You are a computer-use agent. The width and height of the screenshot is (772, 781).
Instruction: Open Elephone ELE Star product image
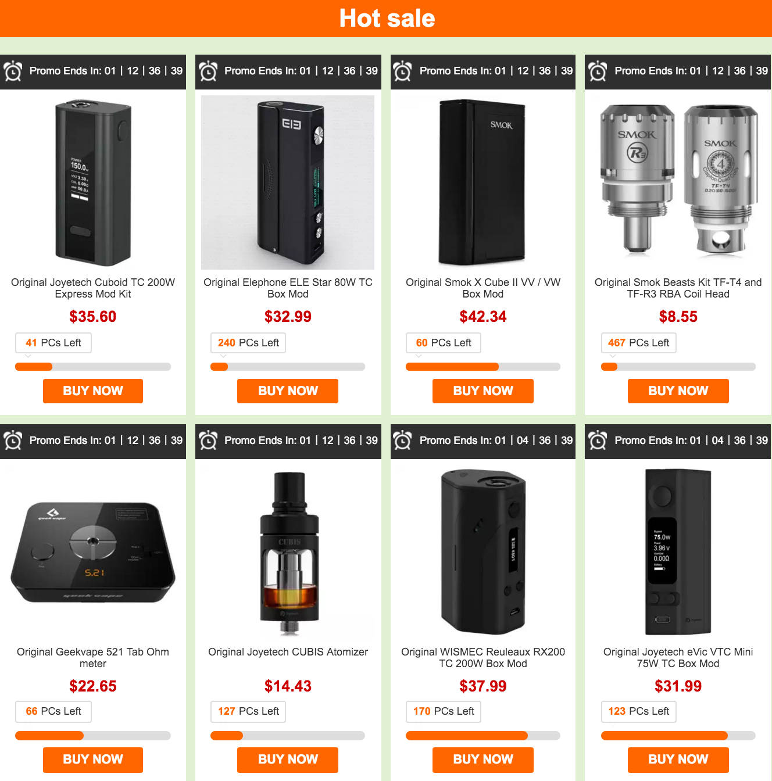[288, 182]
